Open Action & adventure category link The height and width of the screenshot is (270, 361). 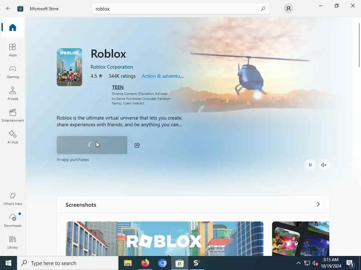click(x=163, y=76)
